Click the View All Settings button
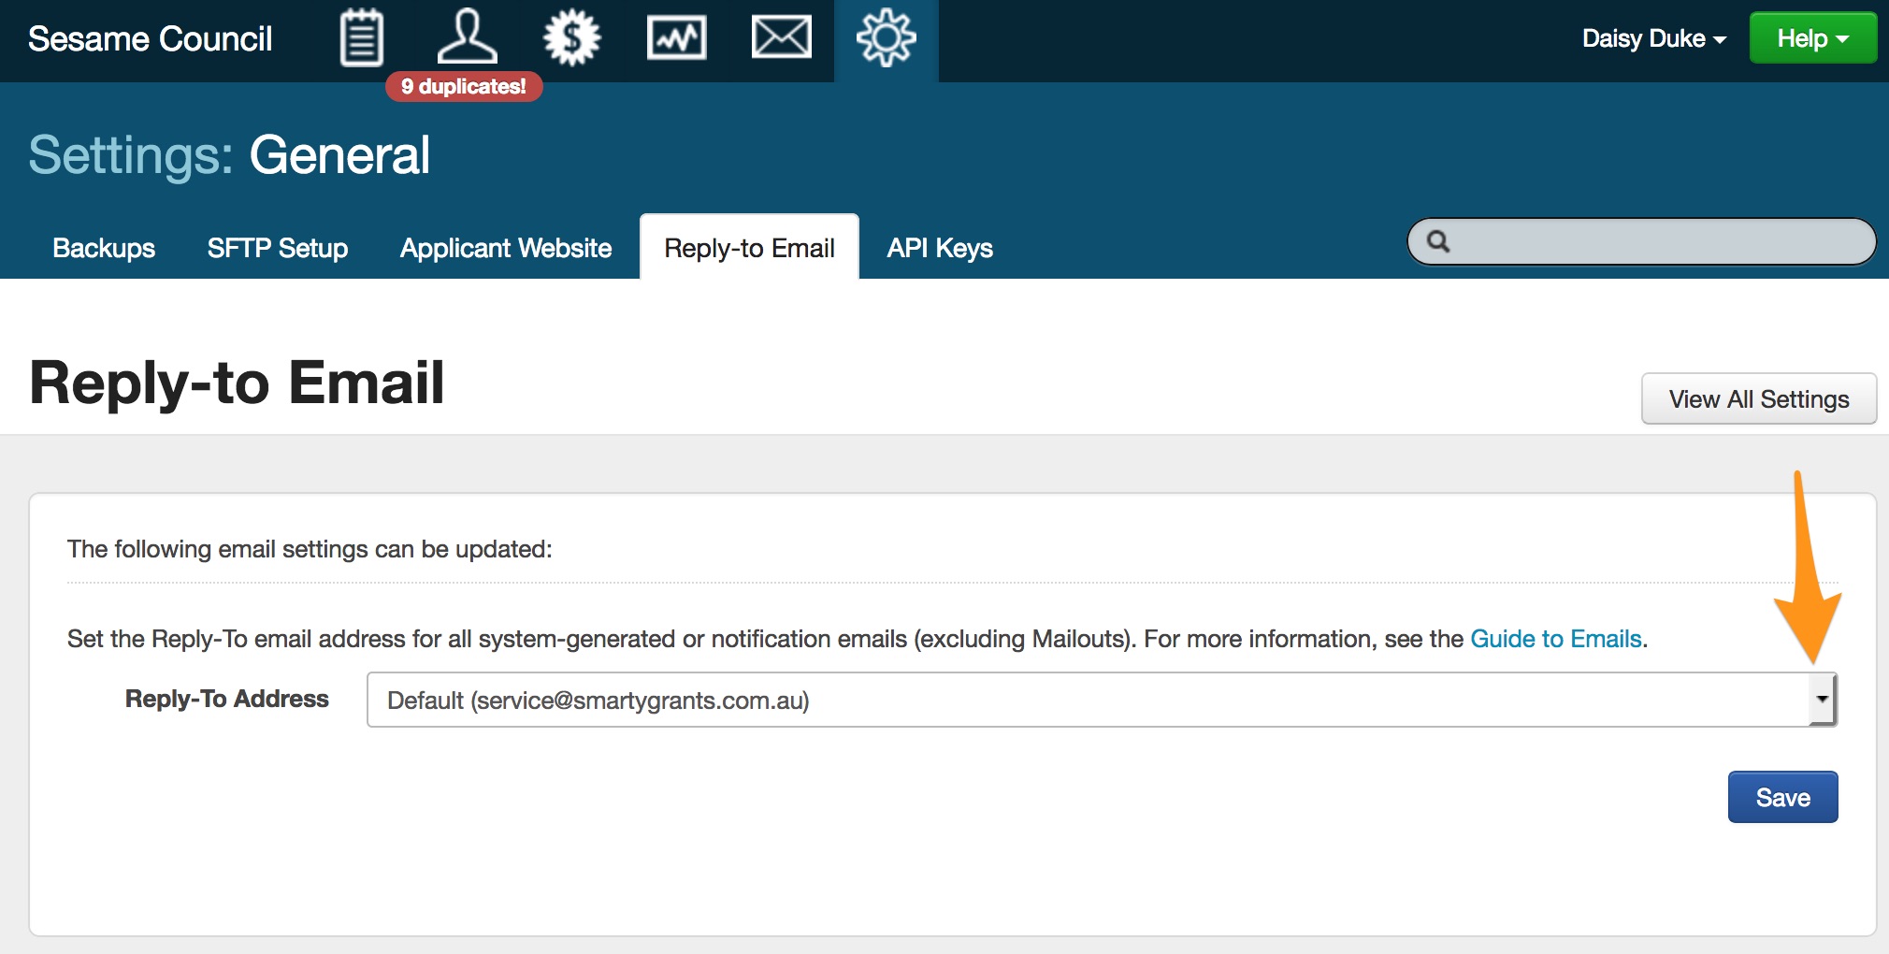Viewport: 1889px width, 954px height. [x=1758, y=399]
